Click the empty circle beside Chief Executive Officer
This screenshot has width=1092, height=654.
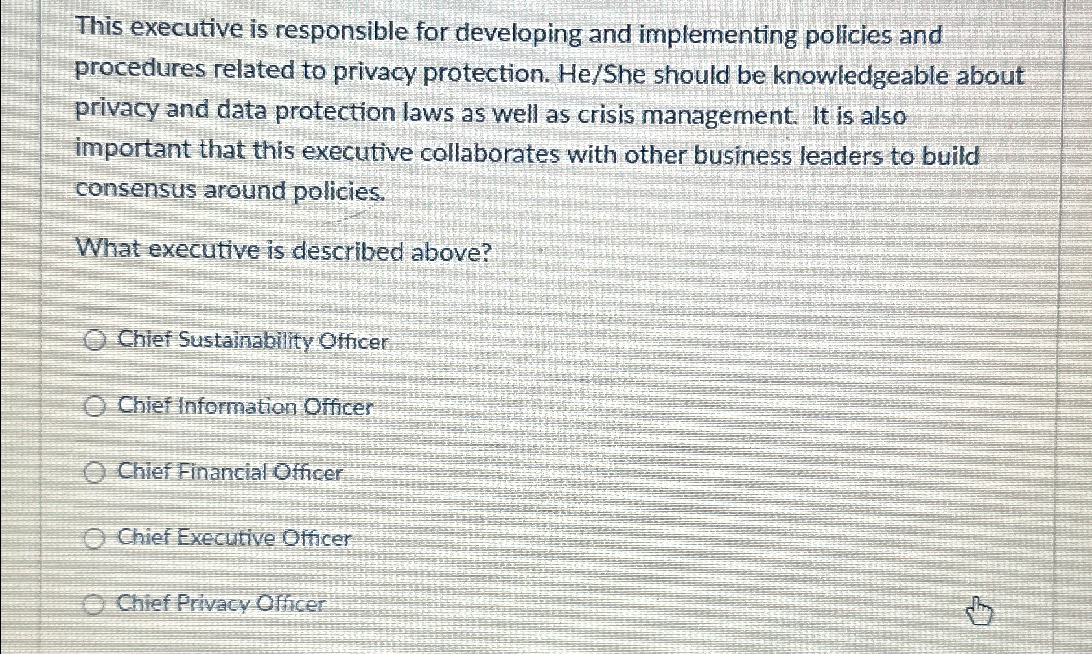click(x=95, y=538)
